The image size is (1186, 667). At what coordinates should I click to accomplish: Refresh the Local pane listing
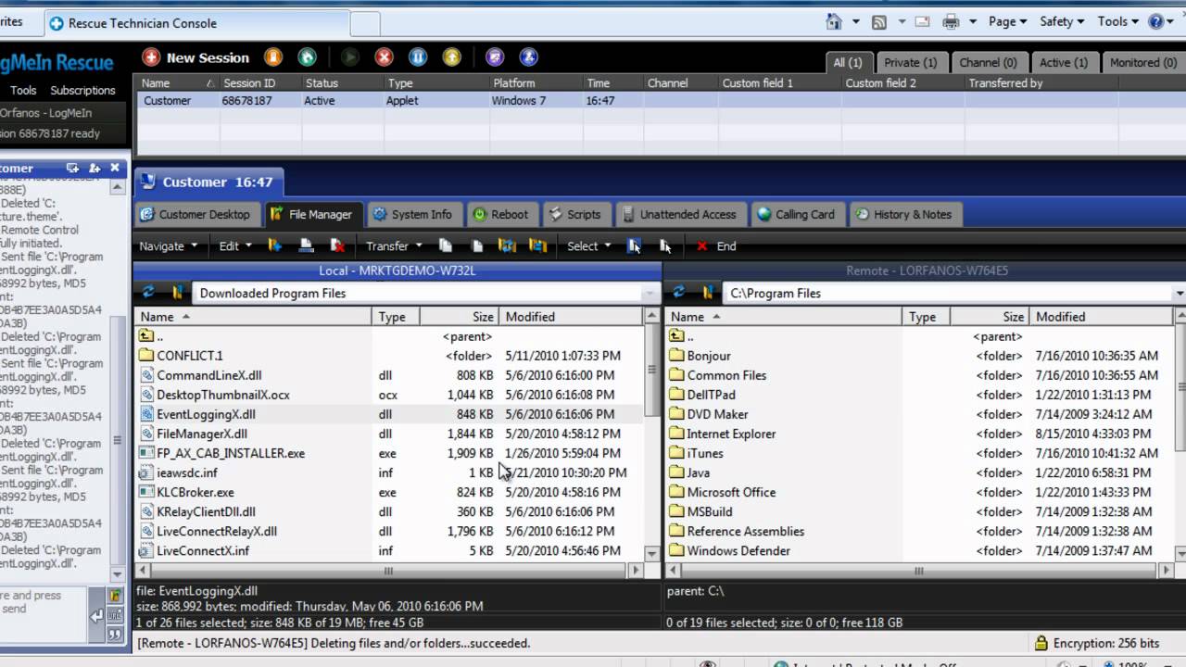click(x=148, y=293)
